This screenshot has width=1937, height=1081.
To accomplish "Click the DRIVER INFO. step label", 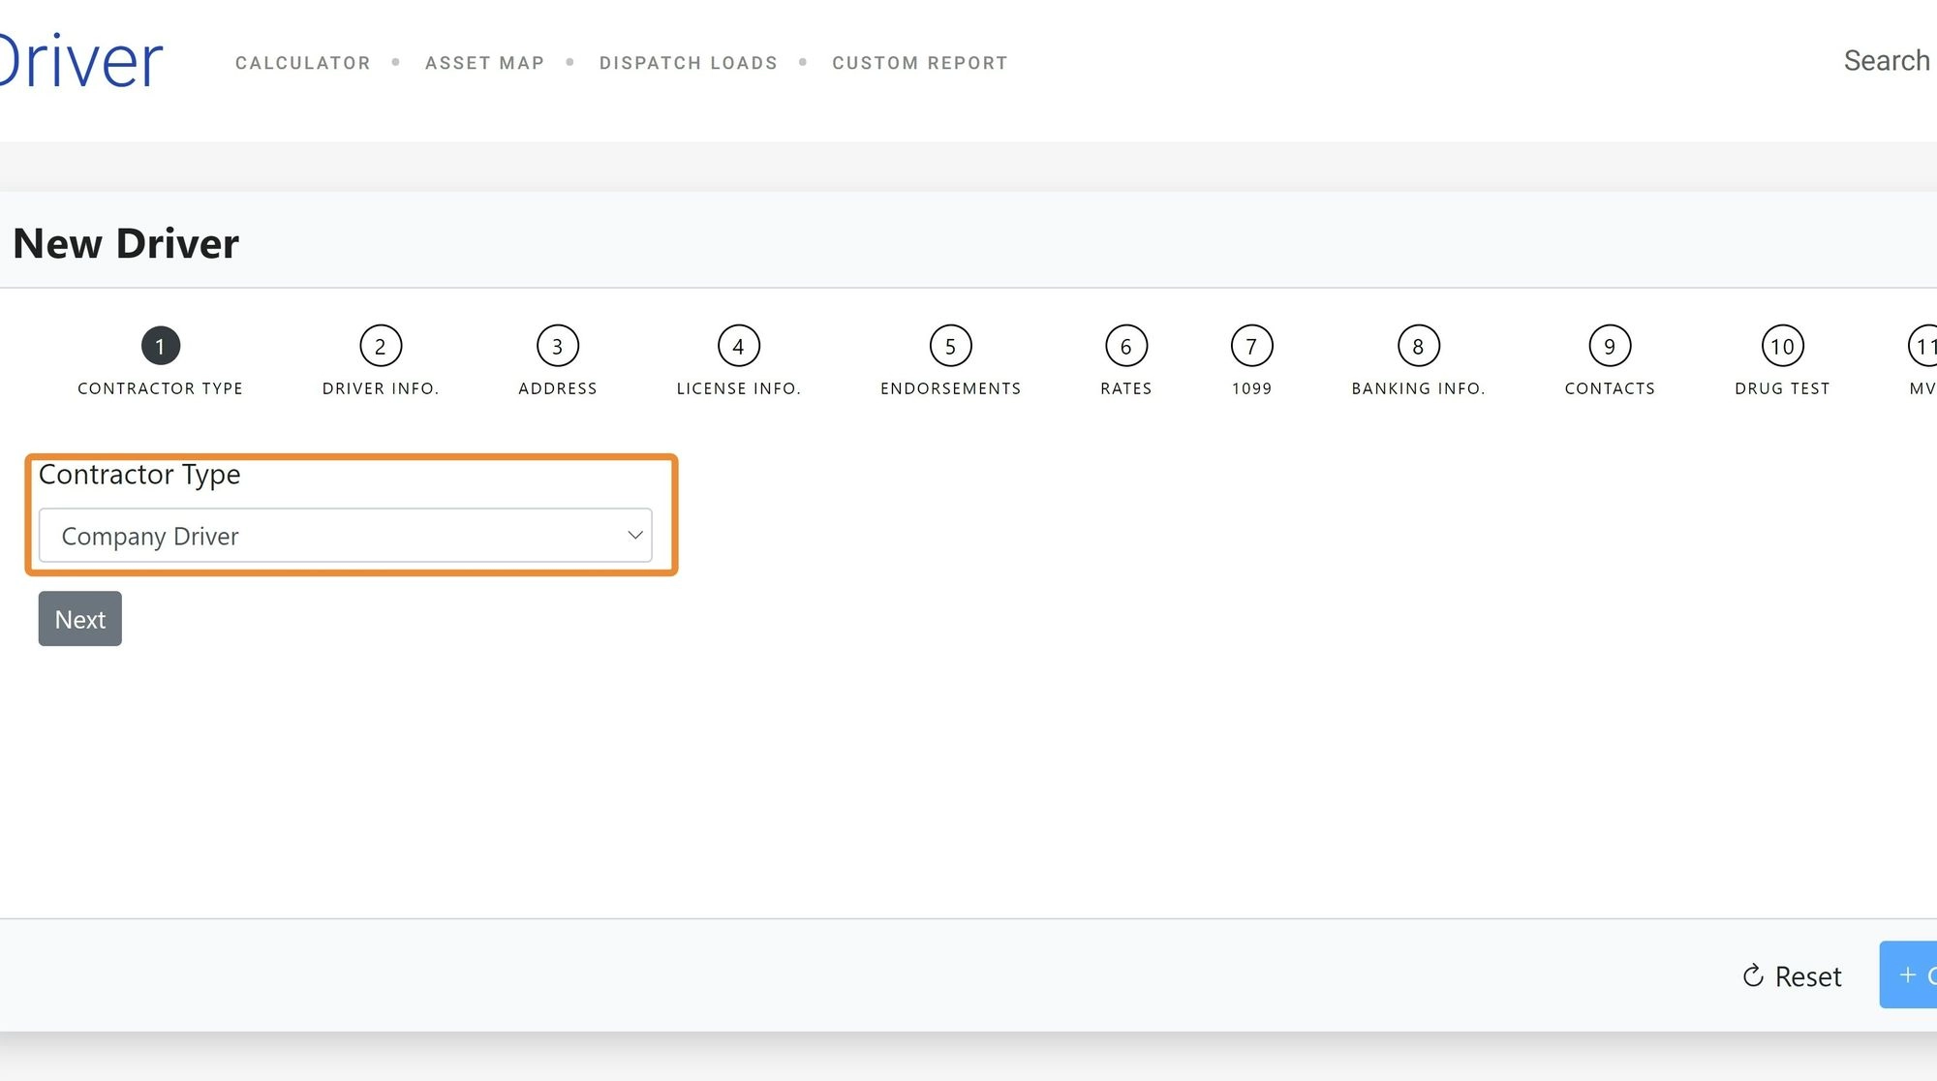I will coord(381,388).
